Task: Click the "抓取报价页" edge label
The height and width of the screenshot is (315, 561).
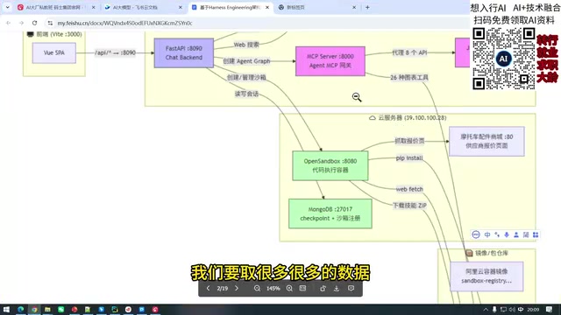Action: pos(409,141)
